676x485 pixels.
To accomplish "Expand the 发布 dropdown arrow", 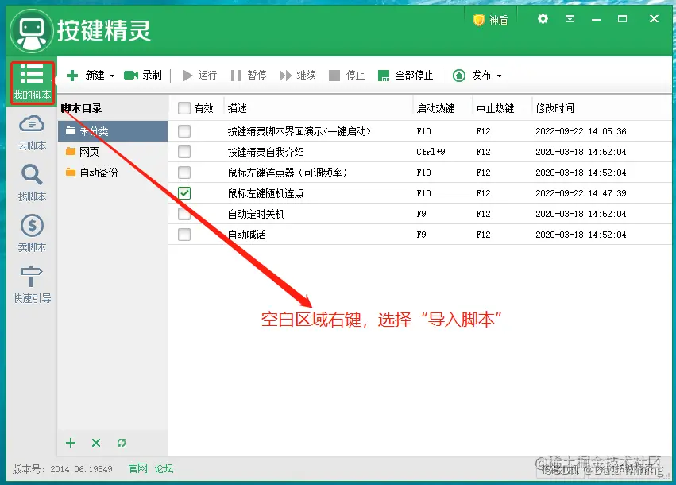I will (499, 76).
